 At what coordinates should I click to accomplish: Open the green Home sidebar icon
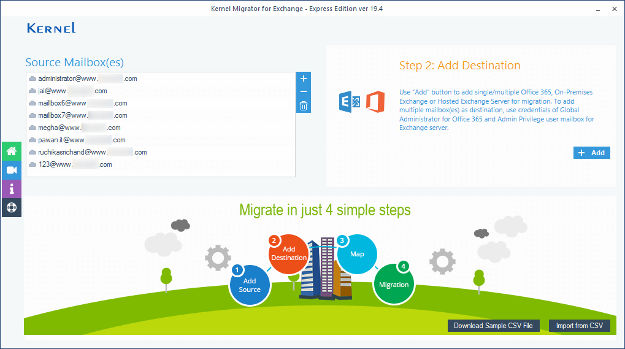12,151
